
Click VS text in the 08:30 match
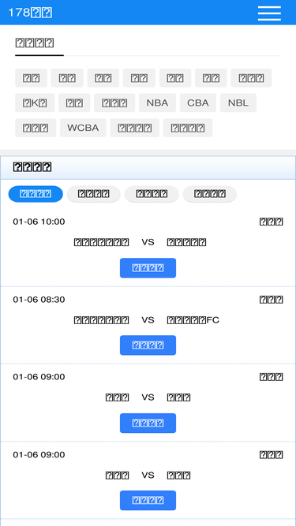[x=148, y=320]
